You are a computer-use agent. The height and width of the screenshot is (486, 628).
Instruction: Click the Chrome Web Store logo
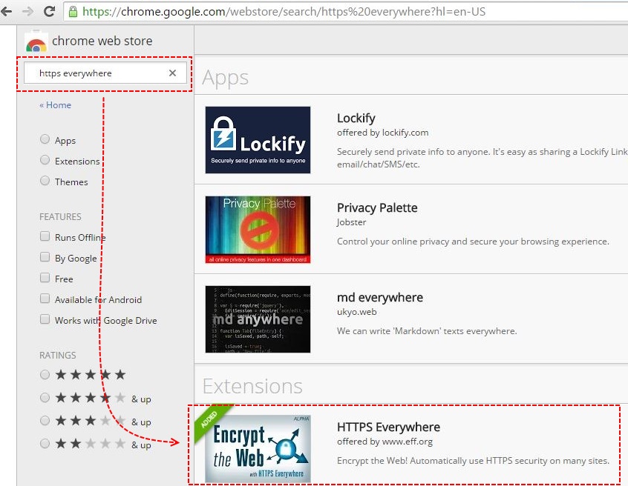[36, 41]
